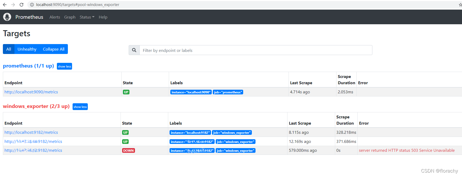
Task: Open http://localhost:9090/metrics endpoint link
Action: tap(31, 92)
